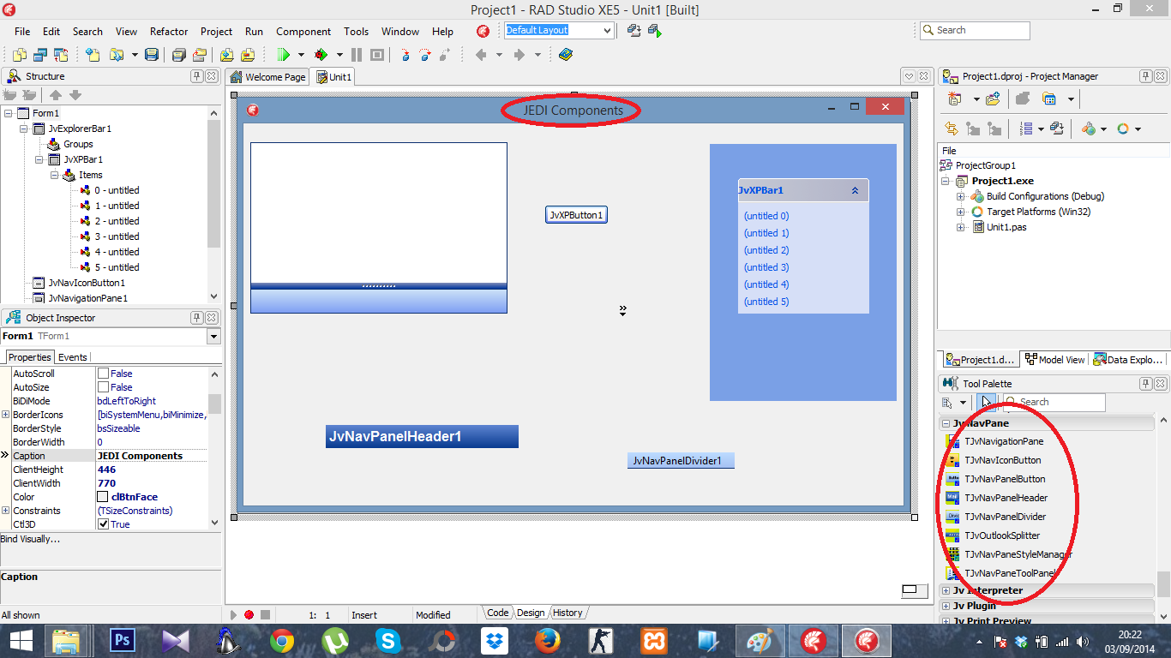Screen dimensions: 1171x658
Task: Click the Pause debug toolbar icon
Action: 355,54
